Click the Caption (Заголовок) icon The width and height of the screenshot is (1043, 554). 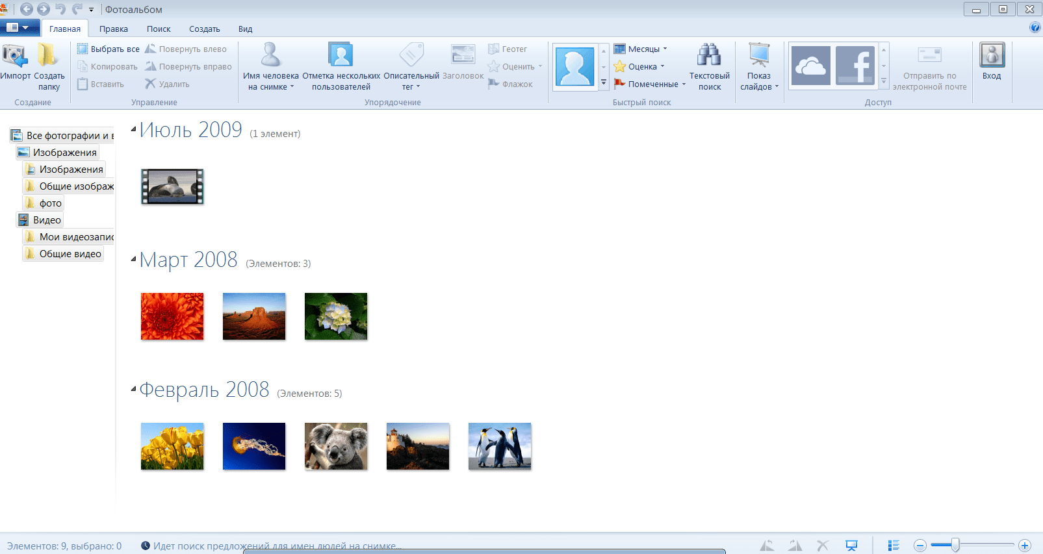pyautogui.click(x=463, y=55)
